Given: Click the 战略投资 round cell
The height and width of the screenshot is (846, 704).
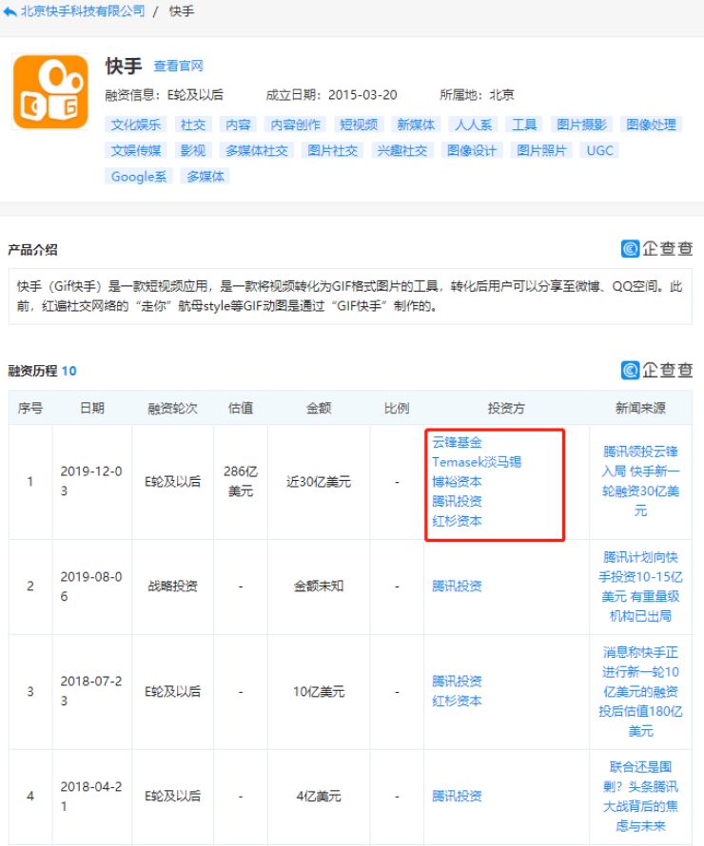Looking at the screenshot, I should pos(173,586).
